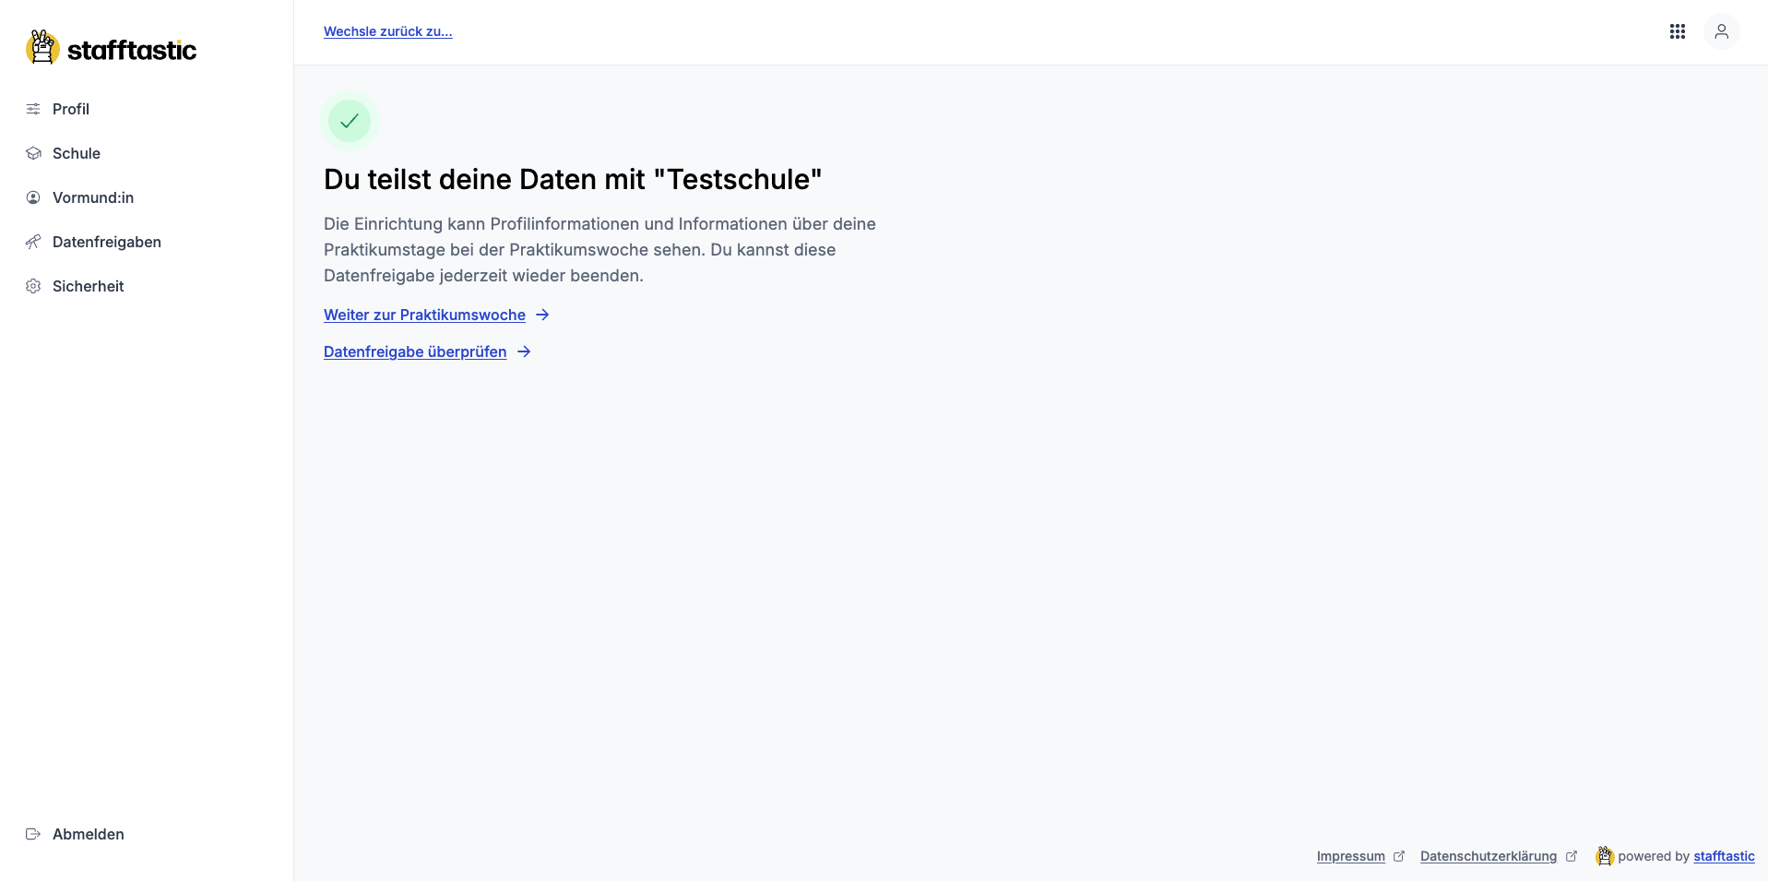Click the green success checkmark icon
This screenshot has width=1768, height=881.
[350, 121]
